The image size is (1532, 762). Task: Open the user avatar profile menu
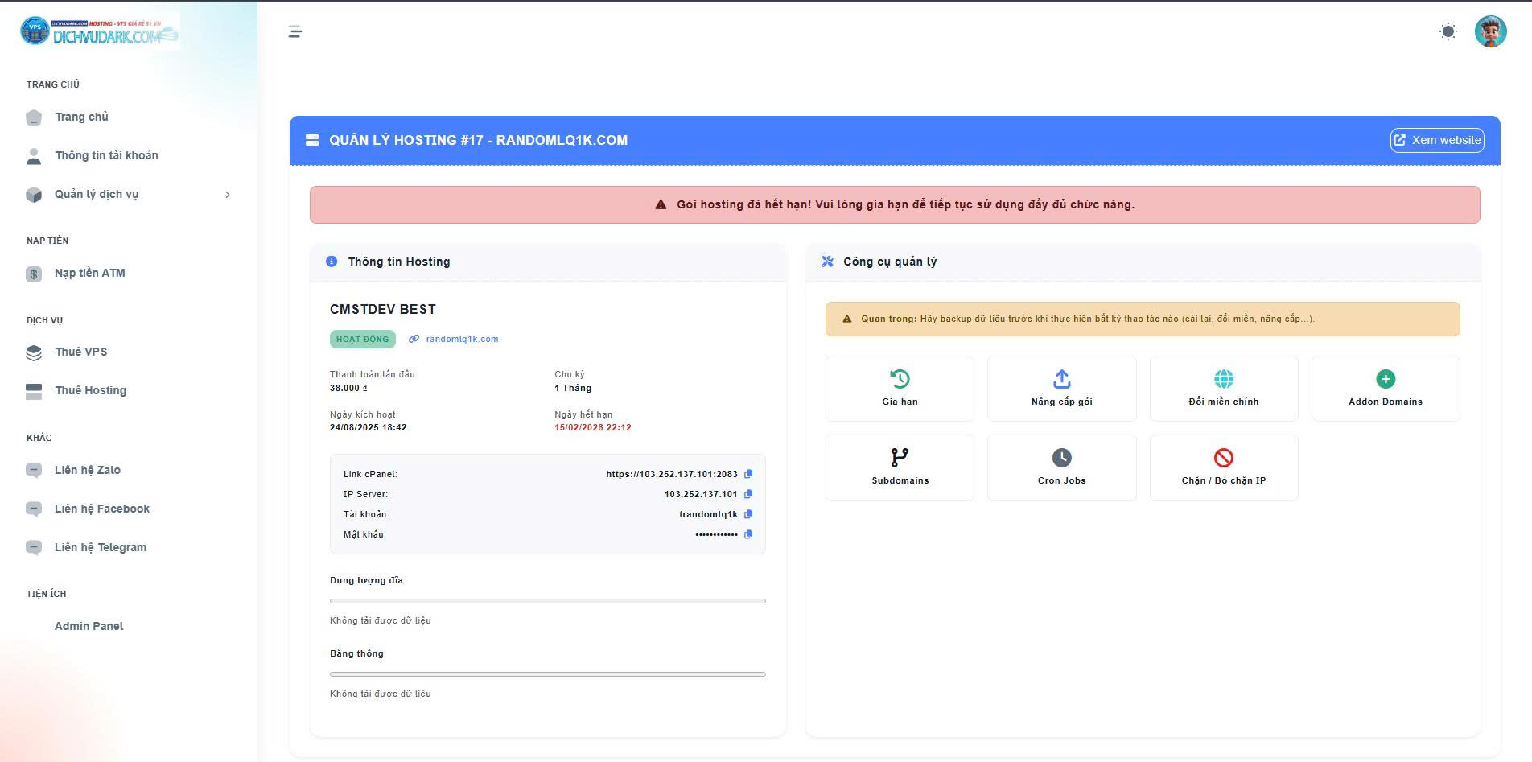[x=1490, y=32]
